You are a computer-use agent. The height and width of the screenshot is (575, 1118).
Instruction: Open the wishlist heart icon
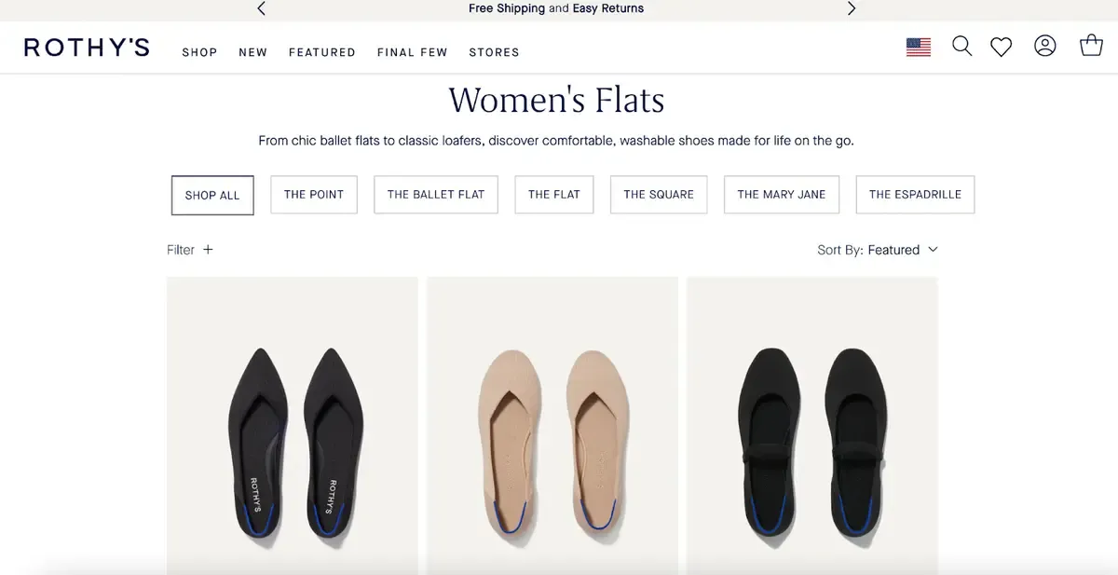click(1002, 46)
